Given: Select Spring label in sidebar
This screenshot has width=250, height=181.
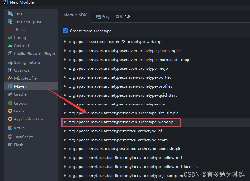Looking at the screenshot, I should 20,38.
